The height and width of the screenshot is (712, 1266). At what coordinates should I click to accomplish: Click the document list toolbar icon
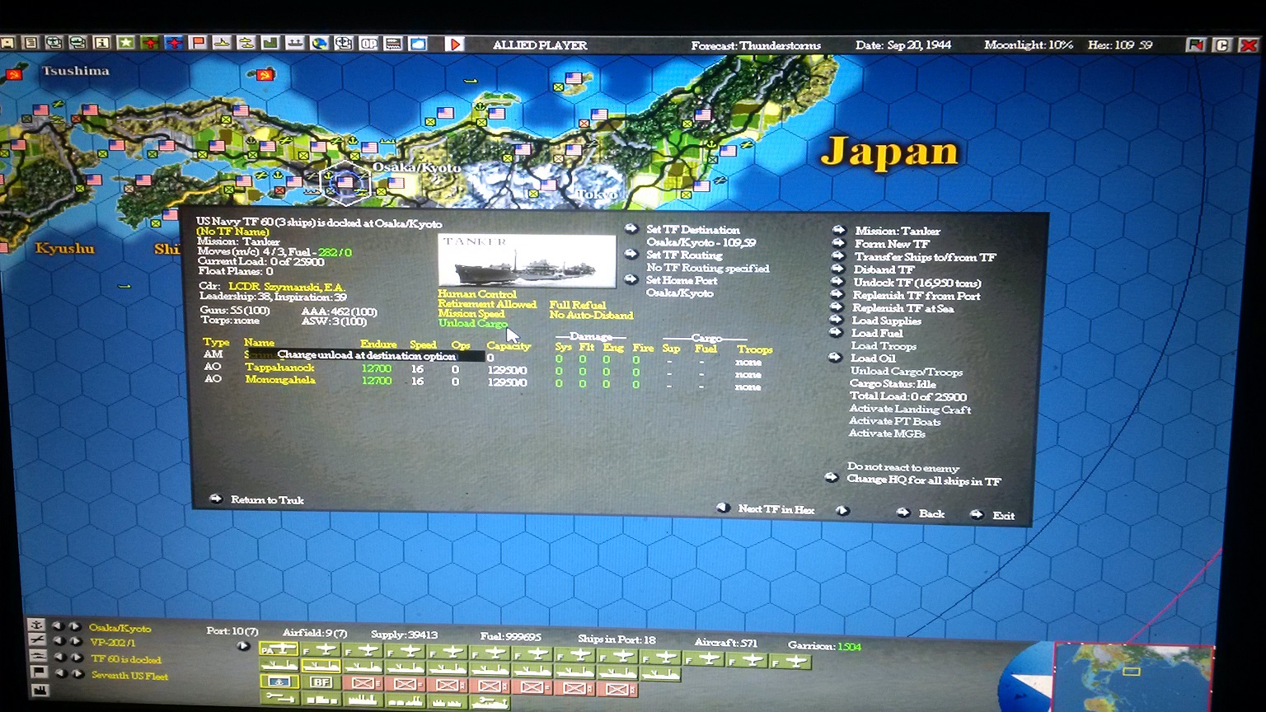coord(30,43)
